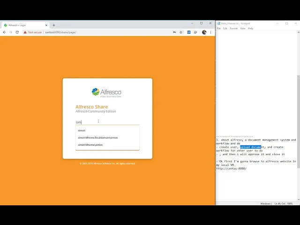Screen dimensions: 300x225
Task: Open the saved passwords key icon
Action: coord(174,32)
